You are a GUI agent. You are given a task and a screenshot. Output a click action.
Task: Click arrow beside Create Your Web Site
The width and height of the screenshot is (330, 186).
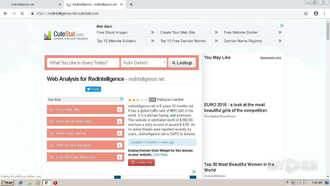[x=216, y=32]
